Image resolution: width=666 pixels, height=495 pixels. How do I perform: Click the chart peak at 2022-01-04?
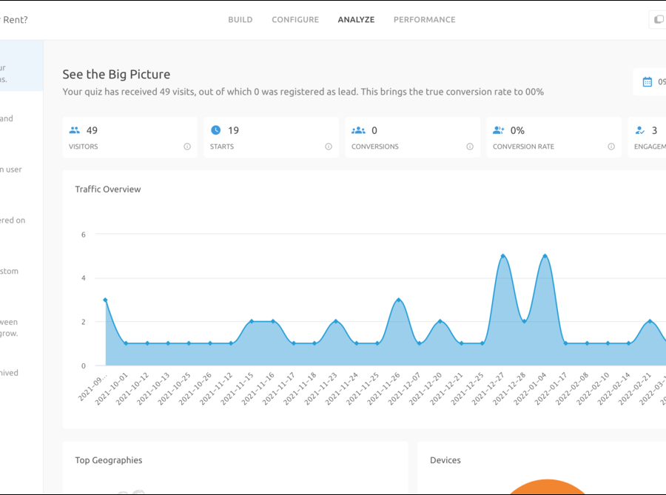[545, 256]
